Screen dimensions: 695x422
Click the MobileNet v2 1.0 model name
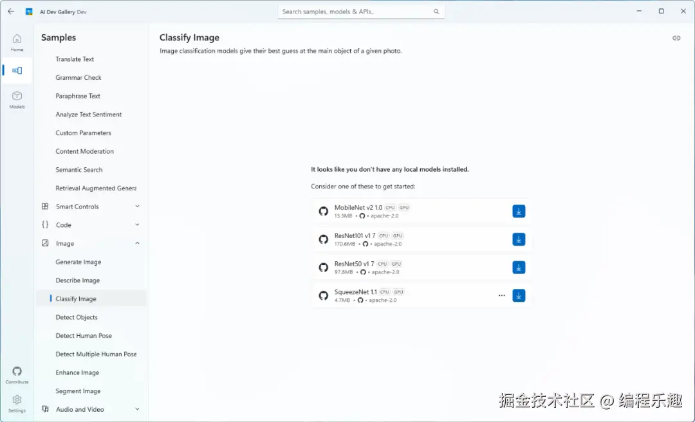coord(358,207)
